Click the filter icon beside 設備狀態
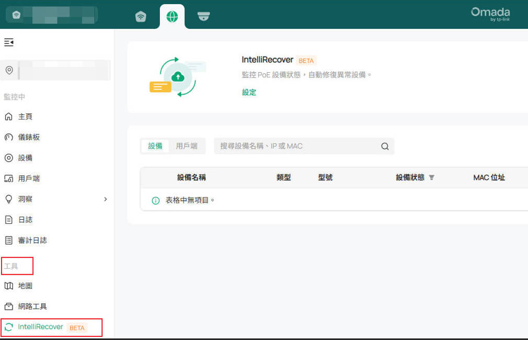528x340 pixels. 432,178
